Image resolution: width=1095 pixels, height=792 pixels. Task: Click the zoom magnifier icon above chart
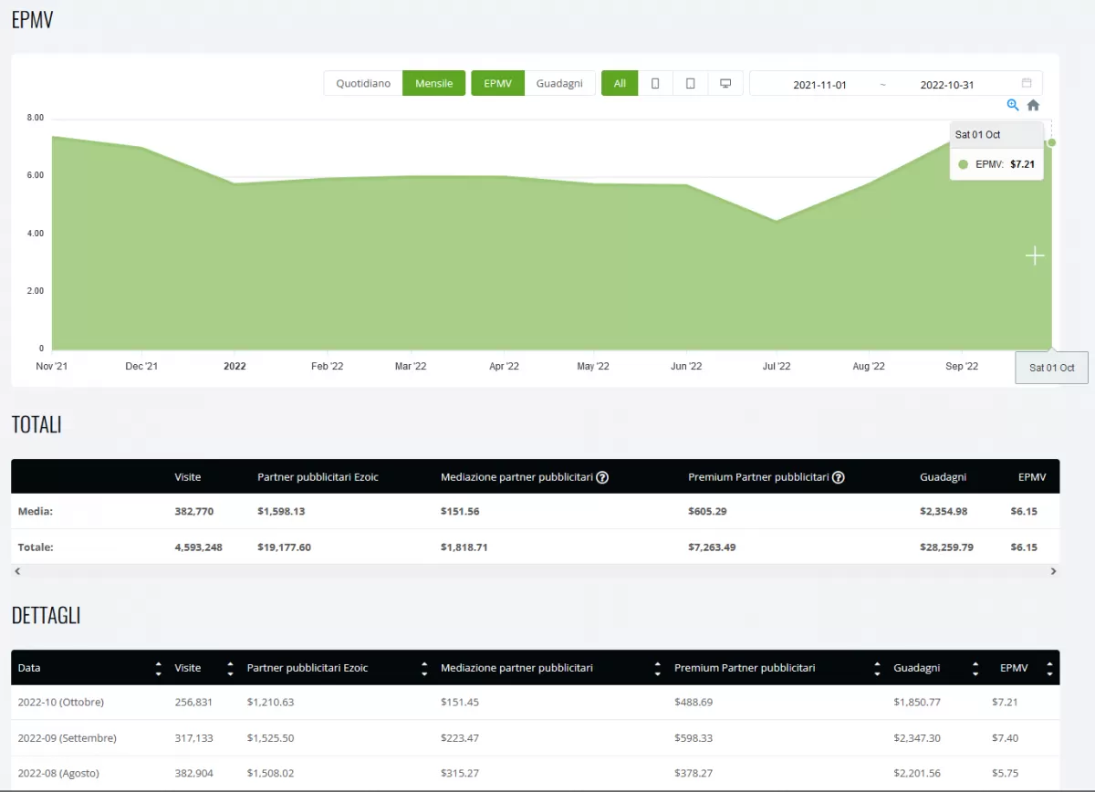(1013, 105)
